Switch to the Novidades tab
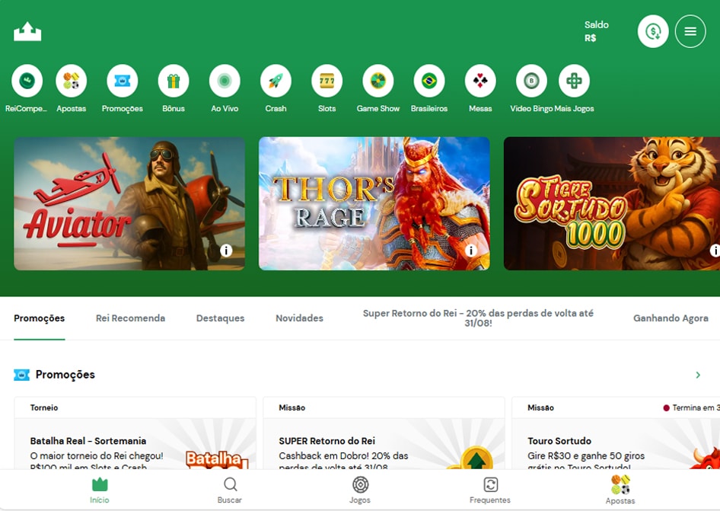Screen dimensions: 720x511 tap(299, 318)
